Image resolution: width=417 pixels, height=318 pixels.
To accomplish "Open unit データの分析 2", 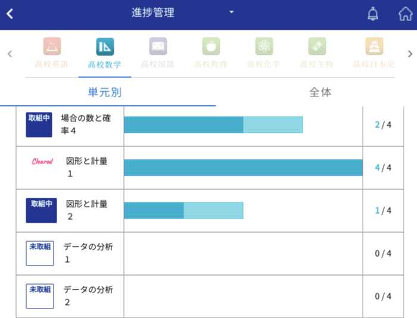I will (88, 295).
